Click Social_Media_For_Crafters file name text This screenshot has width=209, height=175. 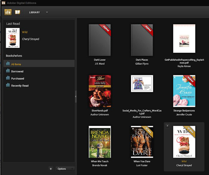[x=142, y=112]
